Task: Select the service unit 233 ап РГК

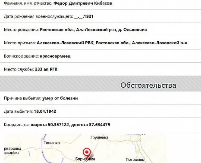Action: [46, 69]
